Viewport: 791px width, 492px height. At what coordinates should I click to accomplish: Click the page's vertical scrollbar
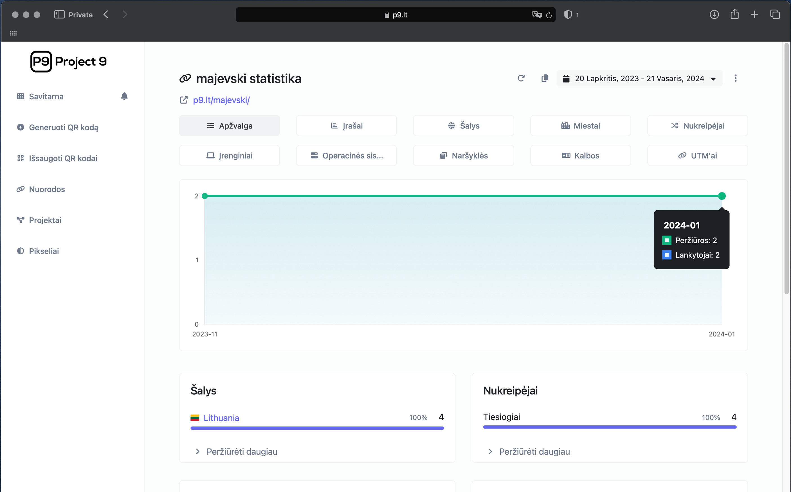786,169
